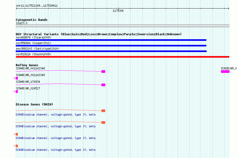The width and height of the screenshot is (237, 158).
Task: Click the blue gain bar for nsv468878
Action: (111, 40)
